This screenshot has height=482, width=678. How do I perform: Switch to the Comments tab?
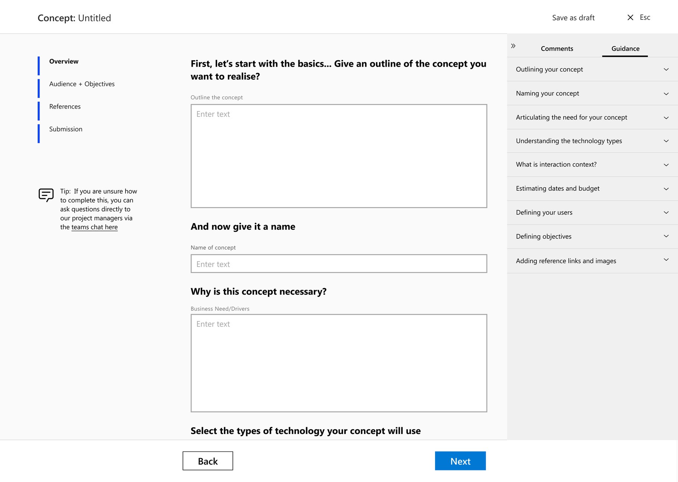click(557, 48)
